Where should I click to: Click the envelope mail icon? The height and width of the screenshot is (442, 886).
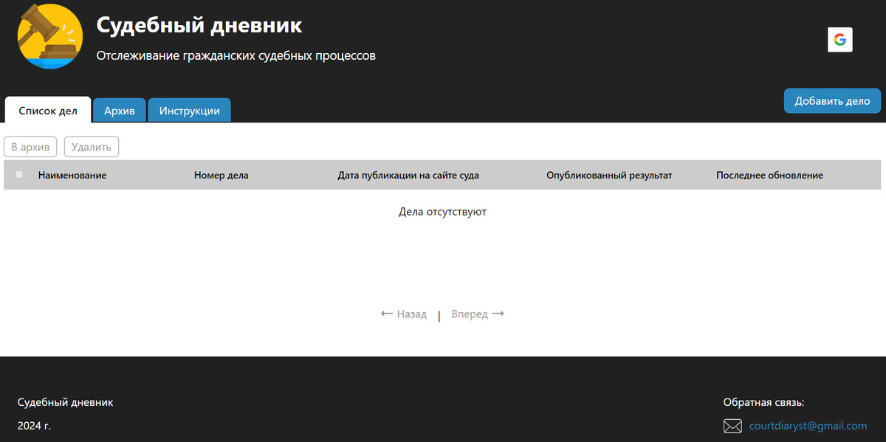(x=732, y=426)
